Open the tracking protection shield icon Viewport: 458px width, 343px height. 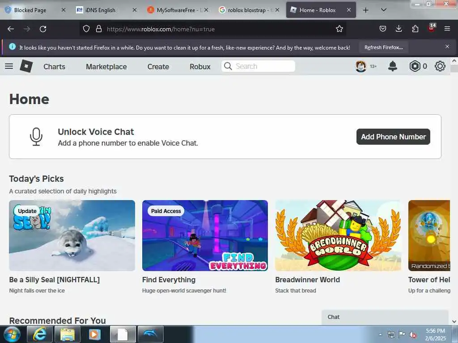[86, 29]
